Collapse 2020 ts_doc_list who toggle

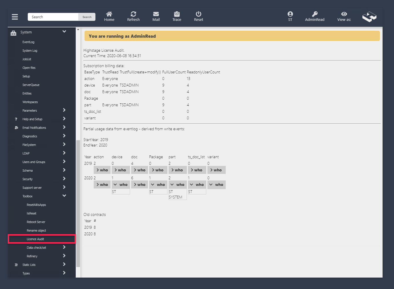click(x=197, y=184)
